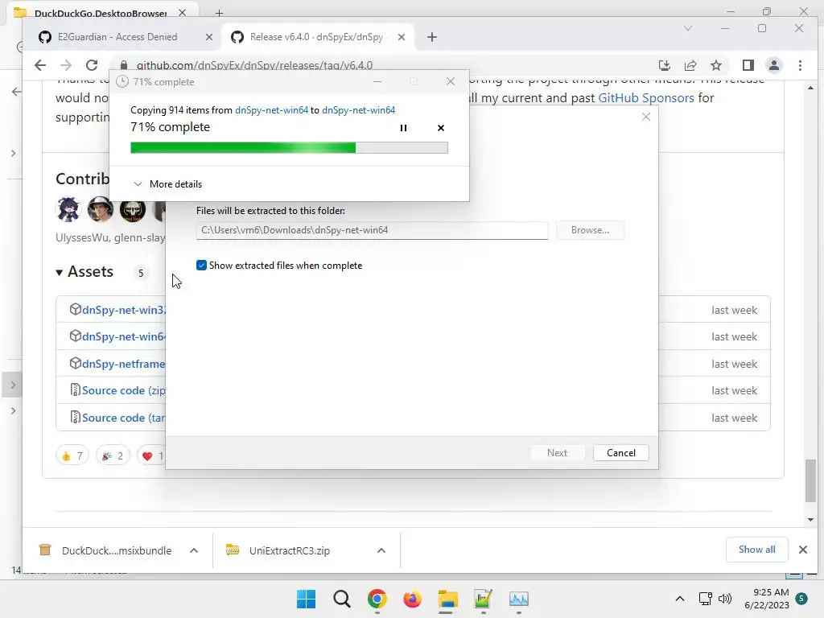Viewport: 824px width, 618px height.
Task: Click scrollbar down arrow
Action: coord(811,520)
